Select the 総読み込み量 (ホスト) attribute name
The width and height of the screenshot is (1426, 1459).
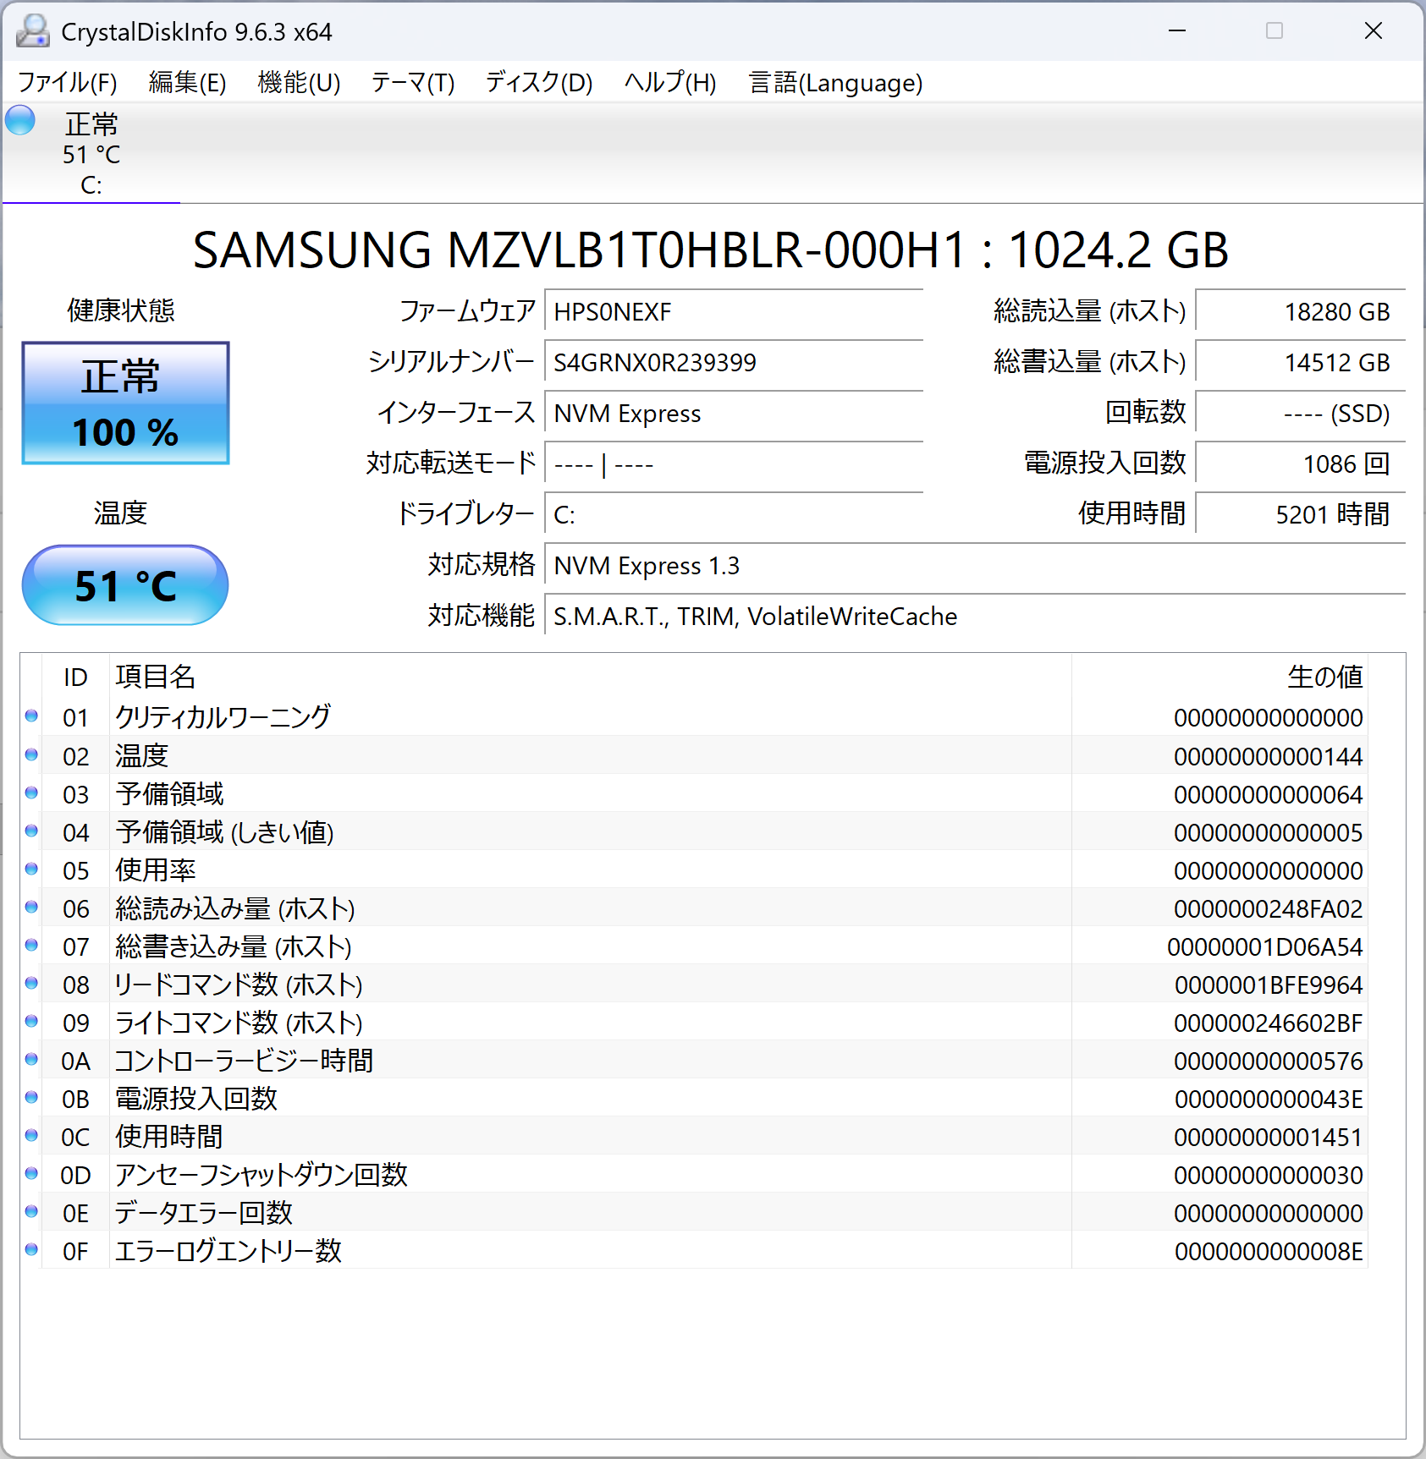pyautogui.click(x=235, y=908)
